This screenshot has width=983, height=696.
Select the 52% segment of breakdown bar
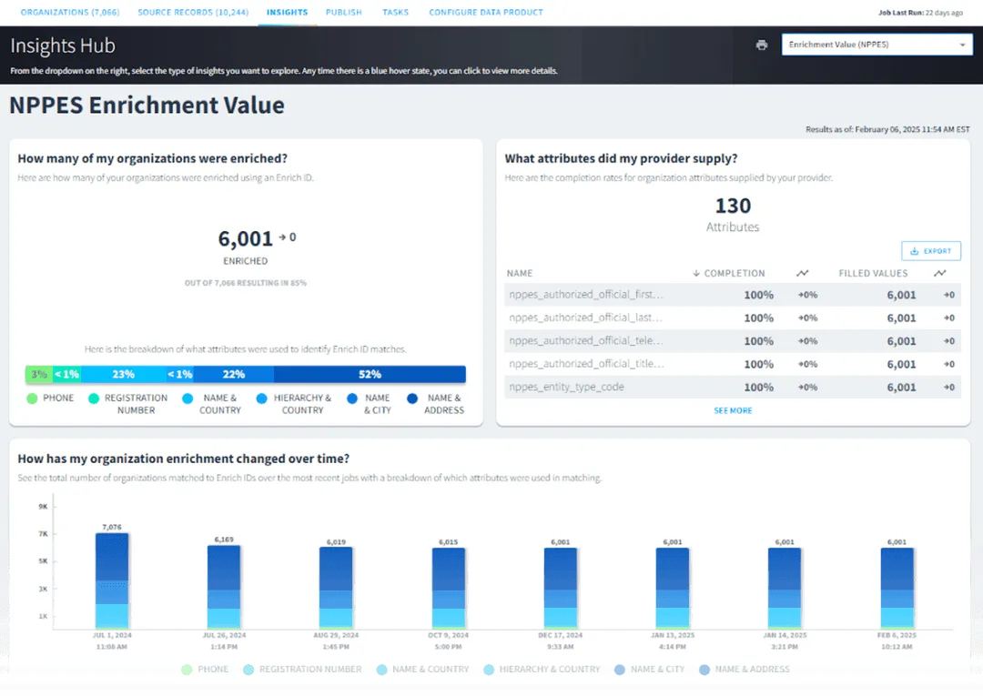(x=370, y=375)
